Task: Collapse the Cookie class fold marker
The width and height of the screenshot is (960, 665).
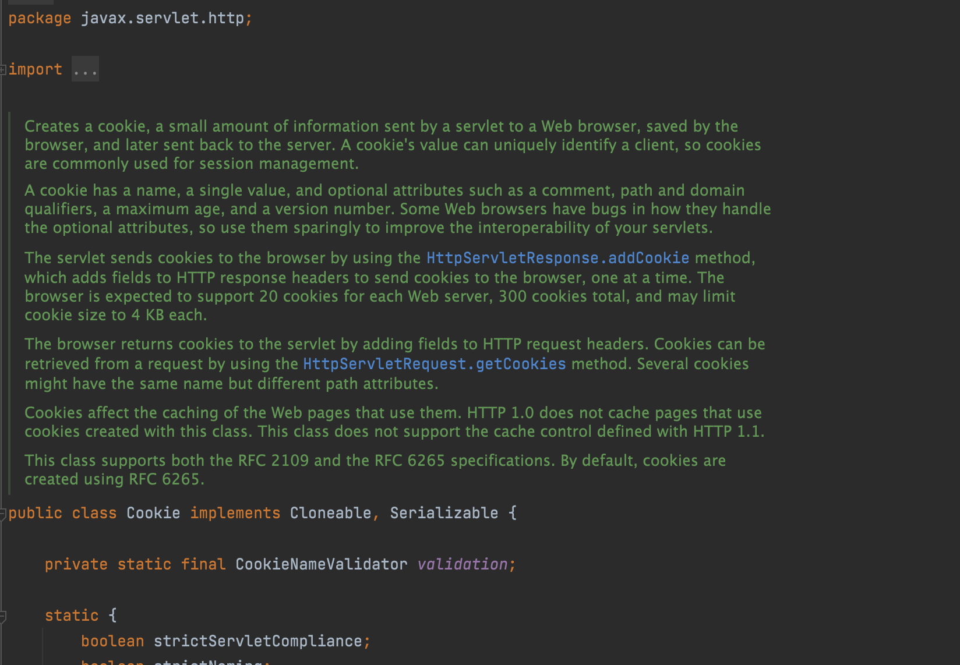Action: pyautogui.click(x=3, y=514)
